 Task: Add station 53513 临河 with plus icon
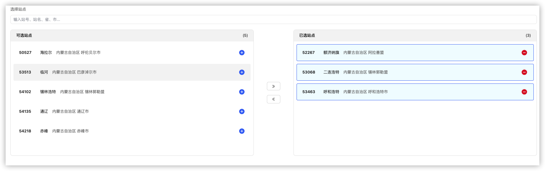[x=242, y=72]
